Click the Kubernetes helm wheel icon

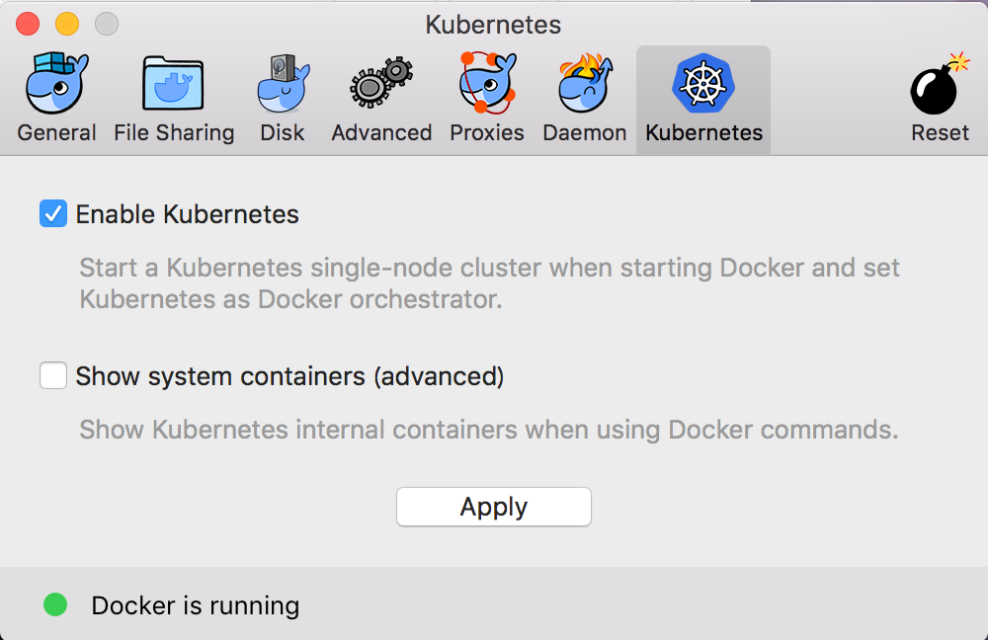(x=703, y=83)
